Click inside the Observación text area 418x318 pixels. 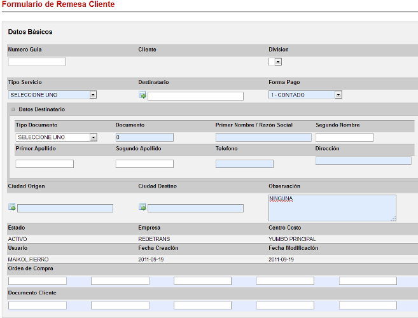[x=331, y=208]
